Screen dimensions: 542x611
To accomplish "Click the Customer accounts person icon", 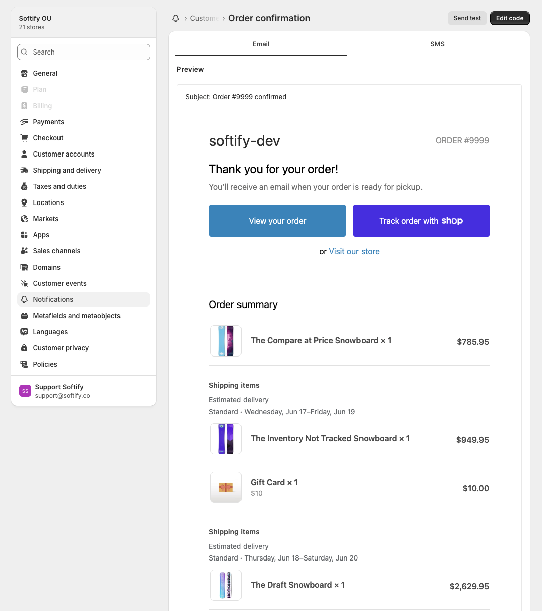I will (x=24, y=154).
